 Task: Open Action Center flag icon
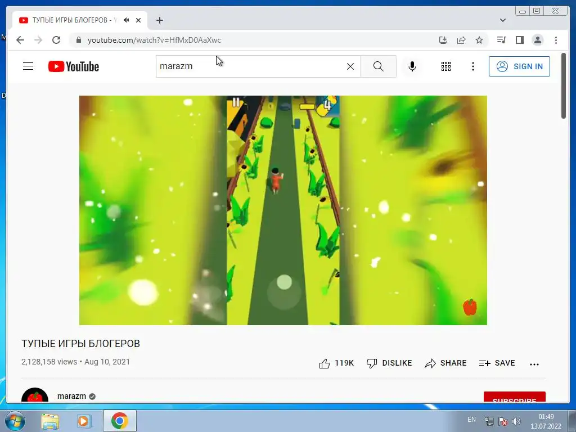coord(503,421)
